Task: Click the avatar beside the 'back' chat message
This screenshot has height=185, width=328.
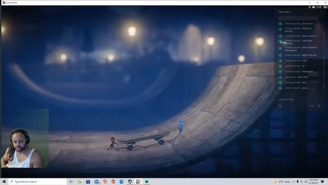Action: pos(280,83)
